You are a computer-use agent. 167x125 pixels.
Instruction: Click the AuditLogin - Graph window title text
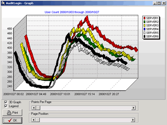20,3
